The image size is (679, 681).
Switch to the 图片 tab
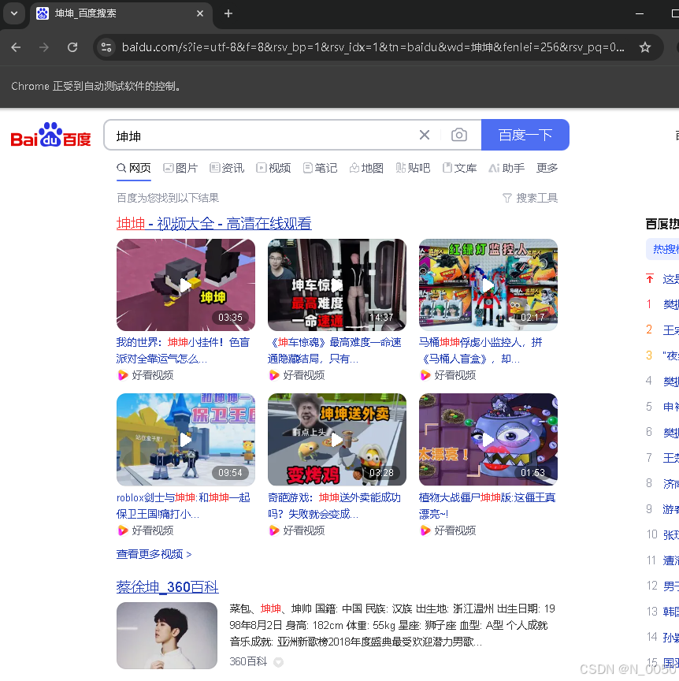[180, 168]
